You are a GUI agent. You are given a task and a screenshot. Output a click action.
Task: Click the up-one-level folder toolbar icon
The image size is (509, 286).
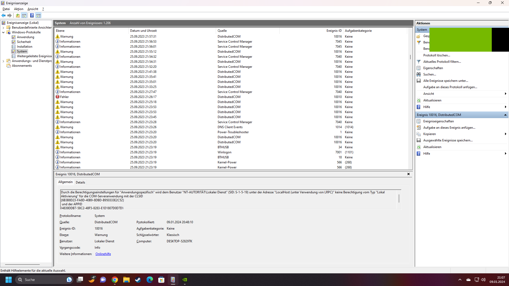click(x=18, y=15)
